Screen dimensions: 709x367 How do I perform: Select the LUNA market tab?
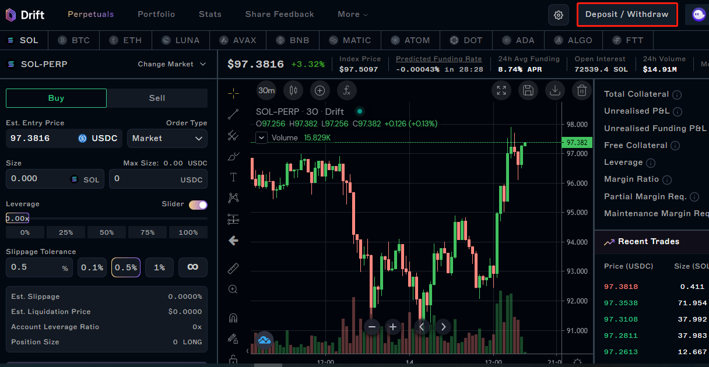(181, 40)
